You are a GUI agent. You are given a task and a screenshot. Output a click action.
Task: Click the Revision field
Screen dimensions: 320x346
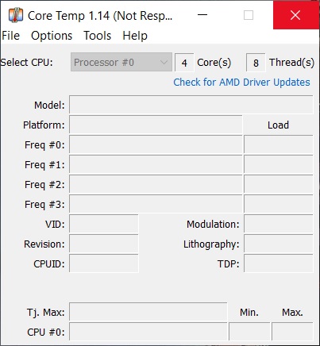coord(104,244)
